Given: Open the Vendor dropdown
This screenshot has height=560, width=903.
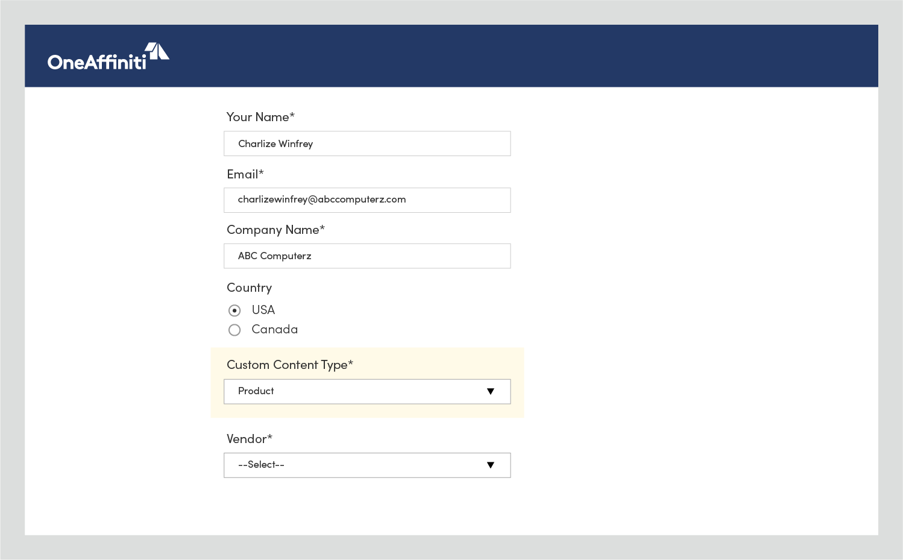Looking at the screenshot, I should click(x=367, y=465).
